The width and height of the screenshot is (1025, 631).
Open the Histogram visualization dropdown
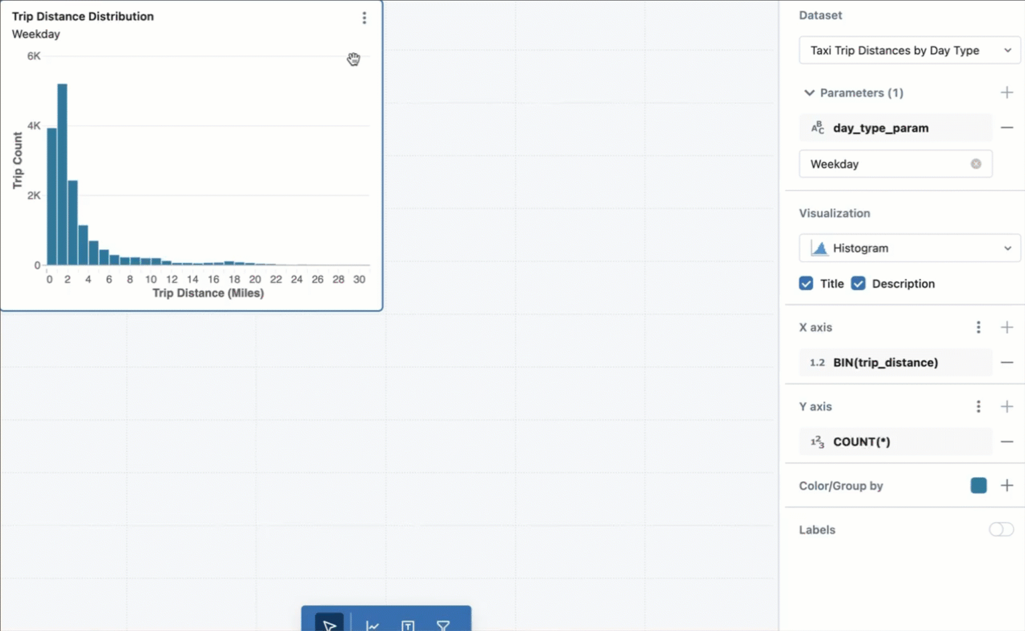[x=910, y=248]
